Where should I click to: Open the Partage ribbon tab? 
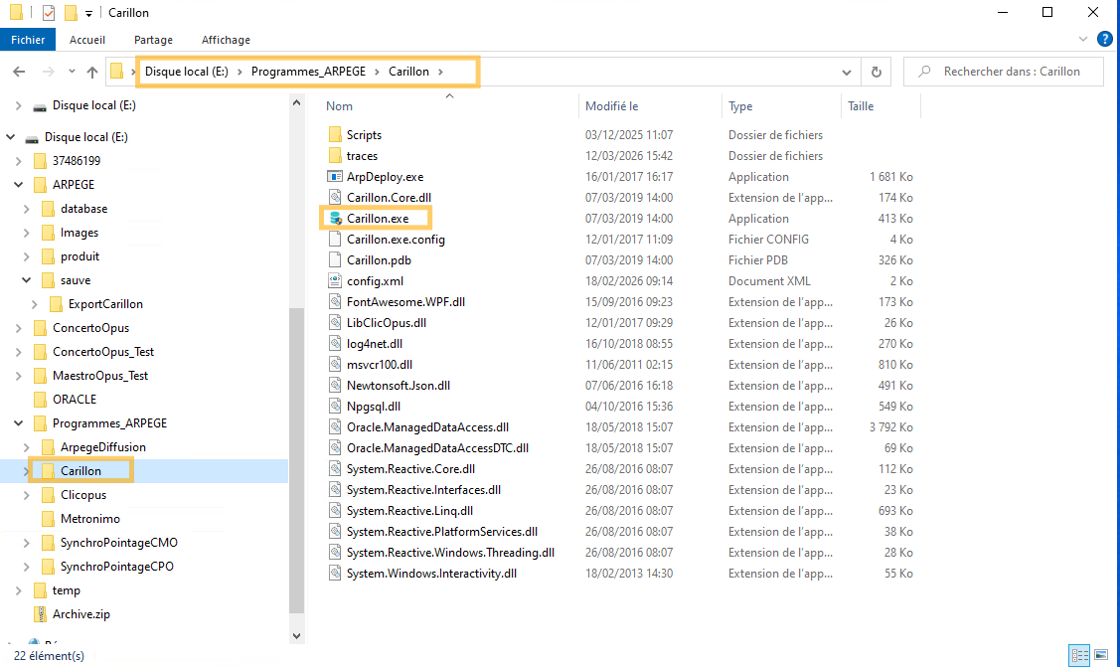click(154, 40)
